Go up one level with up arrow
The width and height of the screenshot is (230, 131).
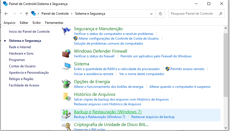[27, 14]
